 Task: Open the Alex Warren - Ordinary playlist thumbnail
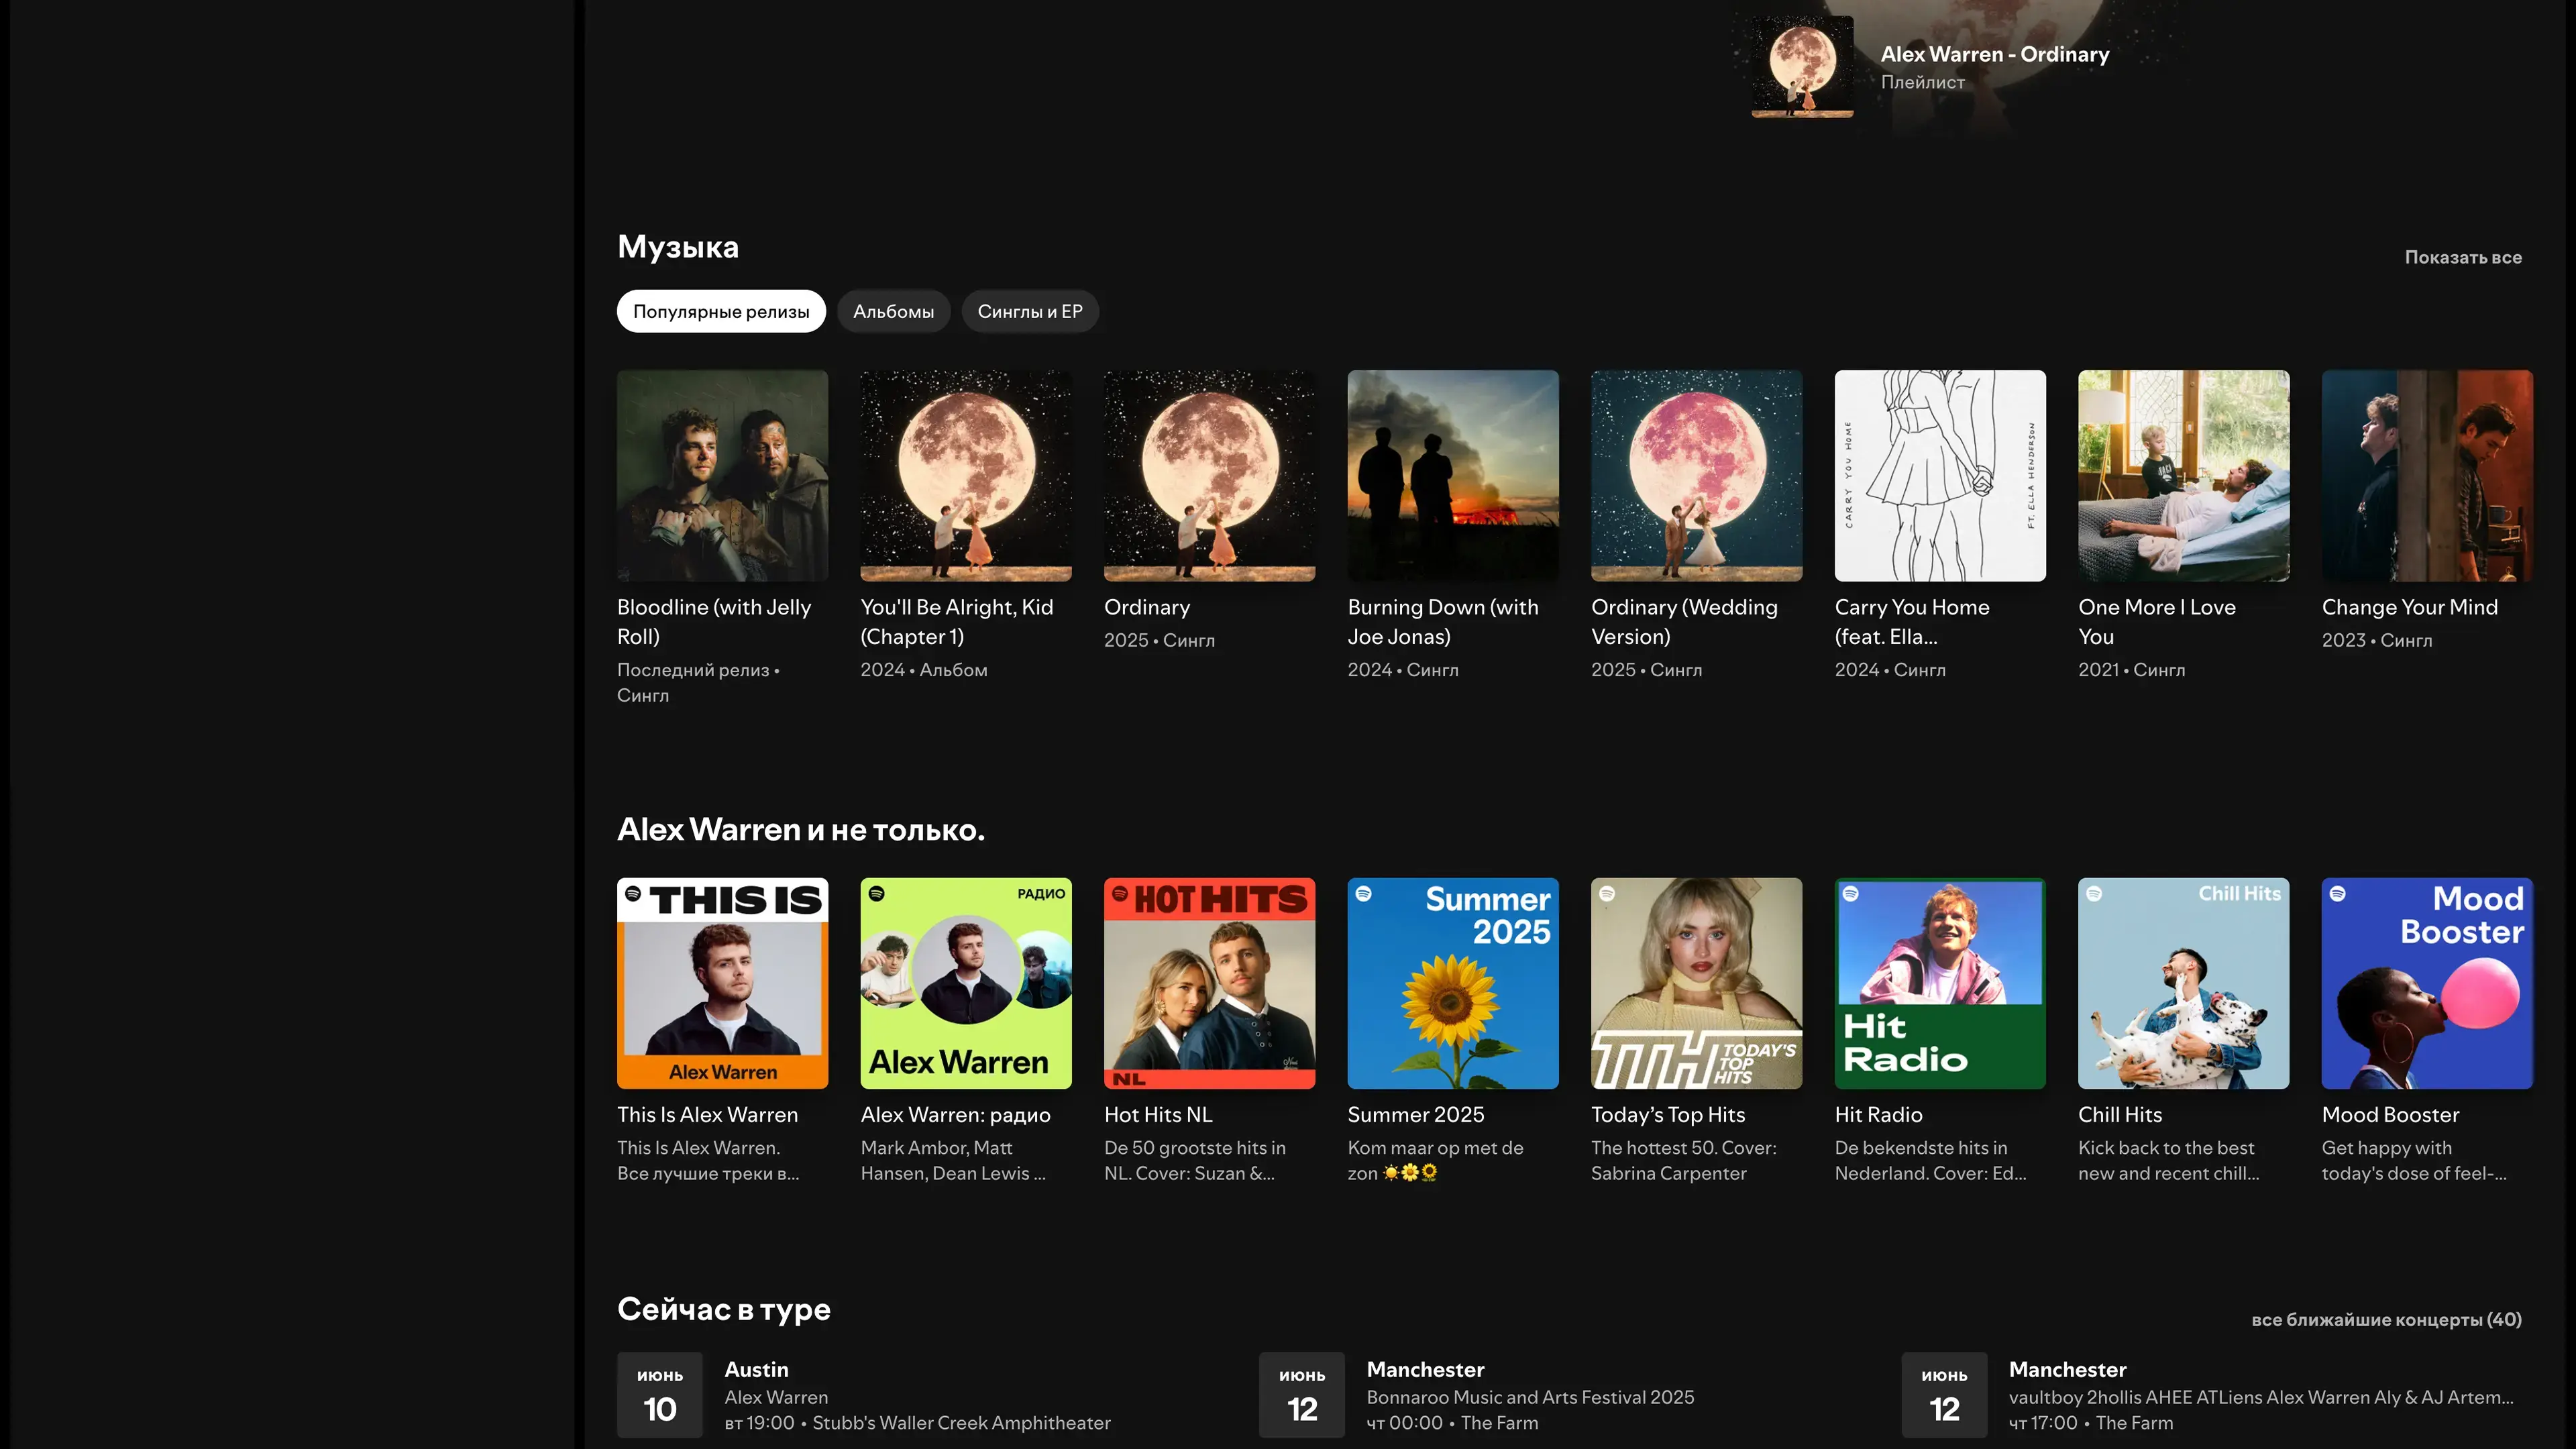tap(1802, 66)
